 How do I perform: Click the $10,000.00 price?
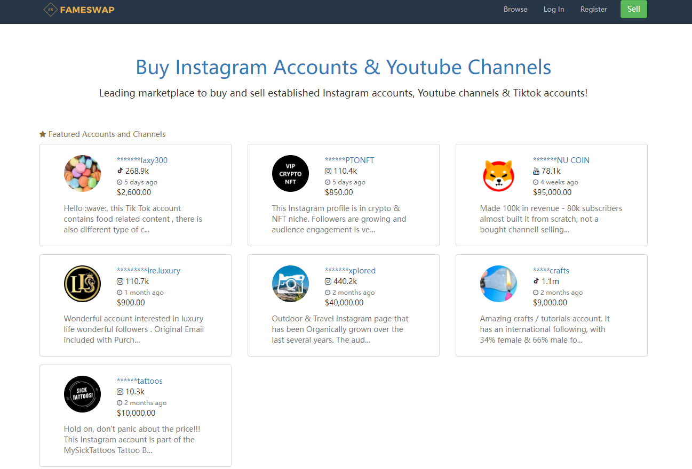pos(136,413)
